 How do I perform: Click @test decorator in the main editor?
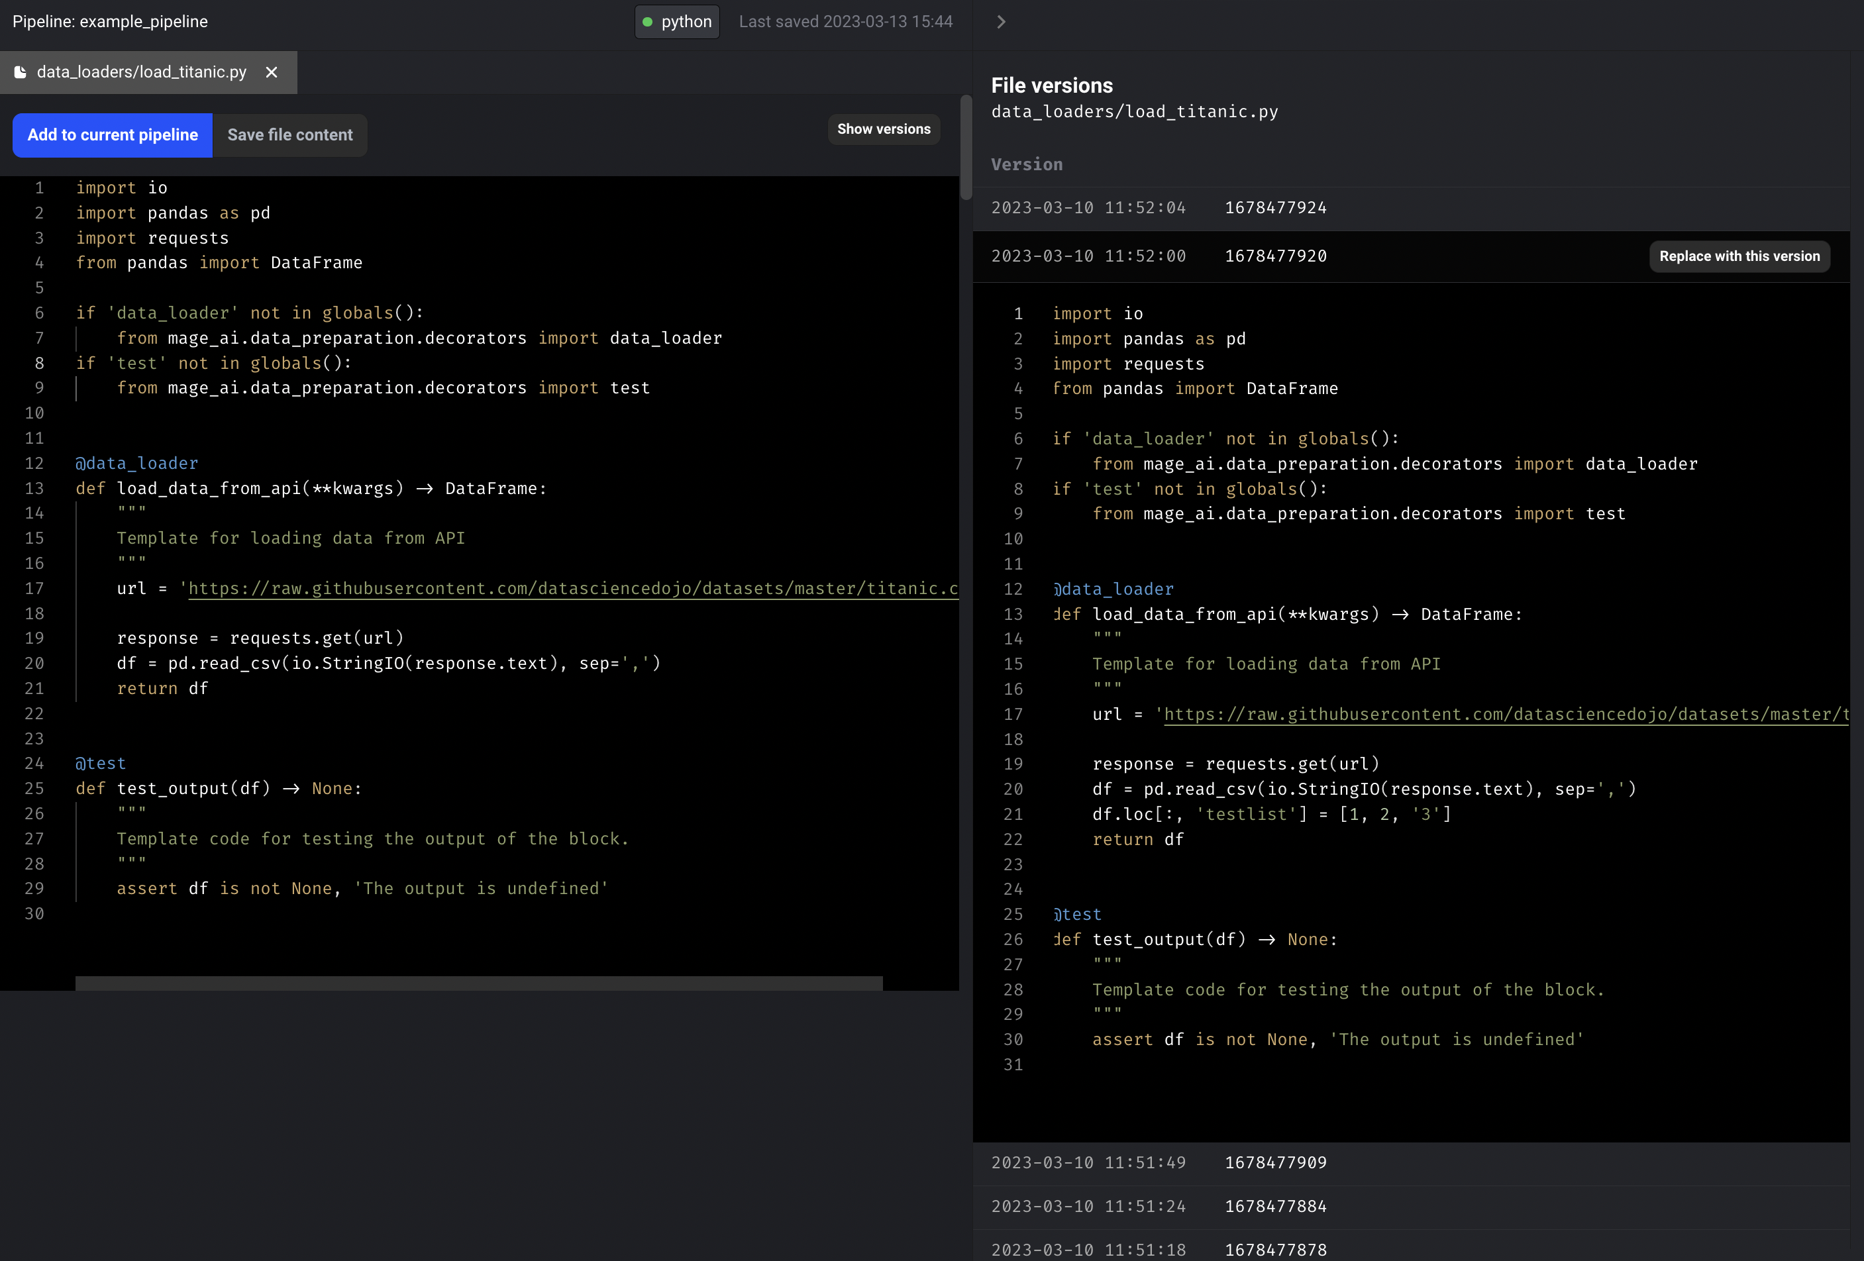pos(101,764)
